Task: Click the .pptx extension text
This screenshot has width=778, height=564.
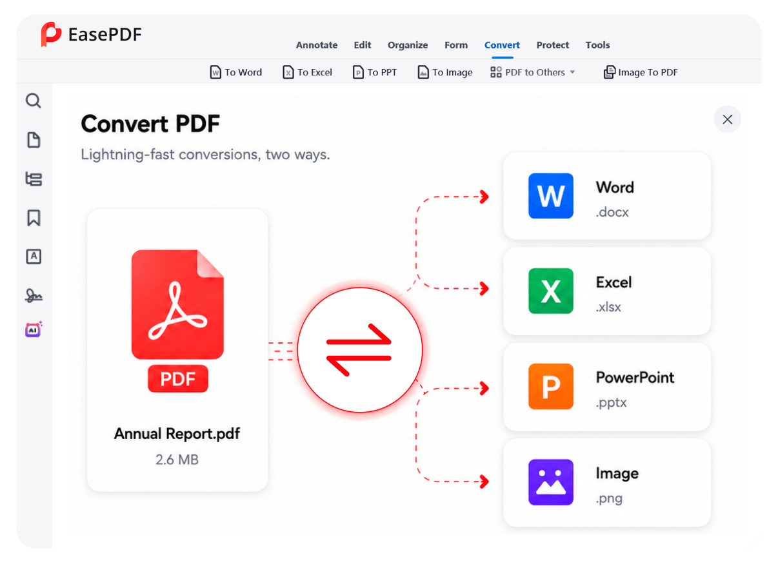Action: 612,403
